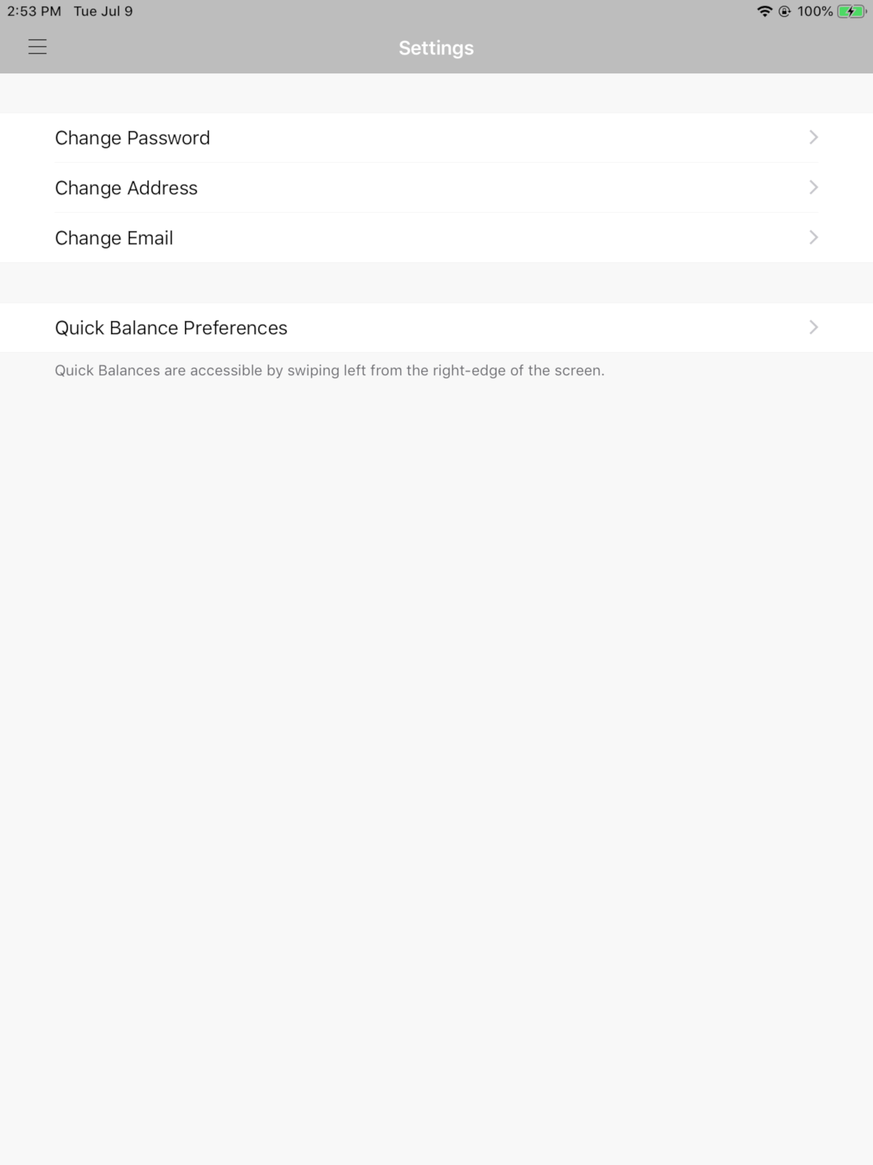Tap the 2:53 PM clock
This screenshot has width=873, height=1165.
pyautogui.click(x=34, y=12)
